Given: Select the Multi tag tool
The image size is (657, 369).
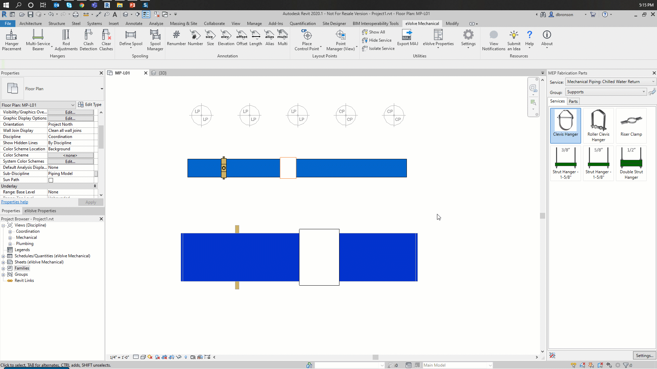Looking at the screenshot, I should tap(282, 38).
